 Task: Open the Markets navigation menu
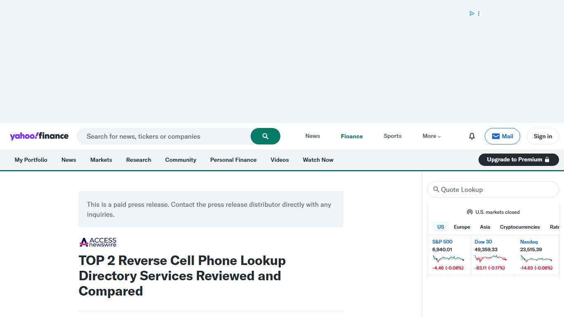tap(101, 160)
